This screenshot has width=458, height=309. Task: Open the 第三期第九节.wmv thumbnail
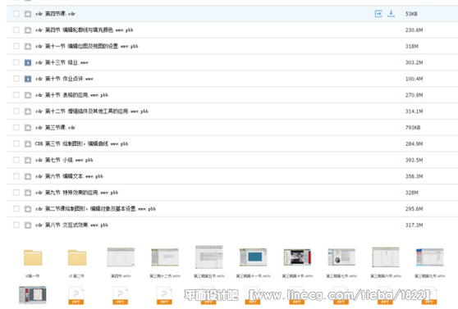tap(429, 257)
